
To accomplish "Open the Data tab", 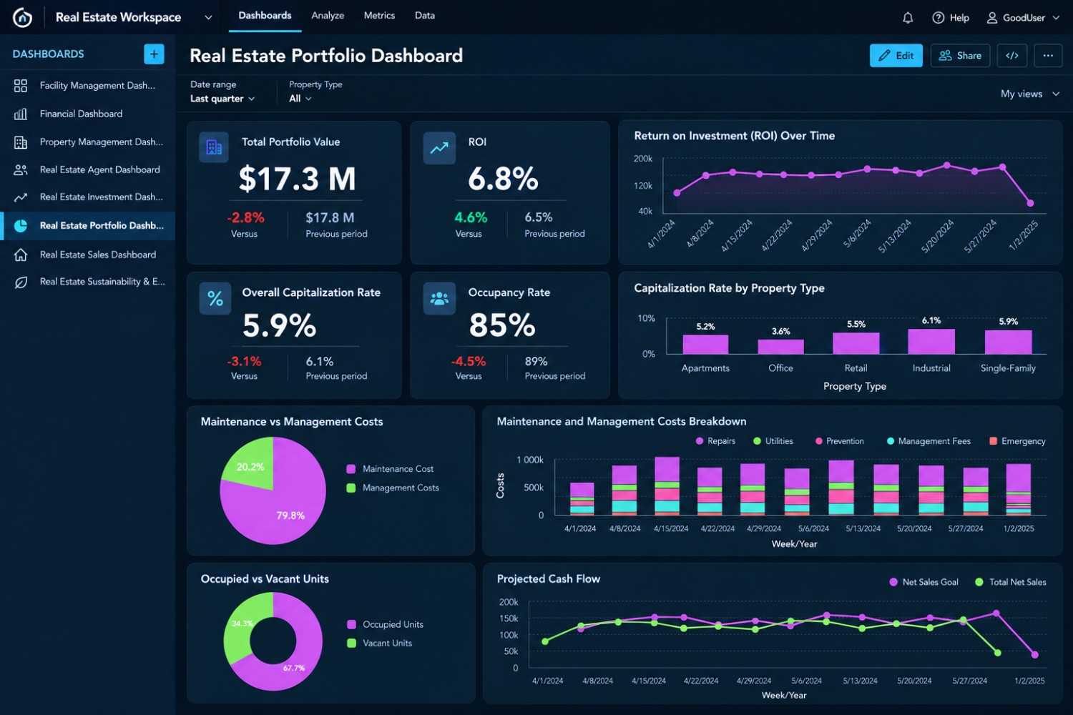I will click(425, 16).
